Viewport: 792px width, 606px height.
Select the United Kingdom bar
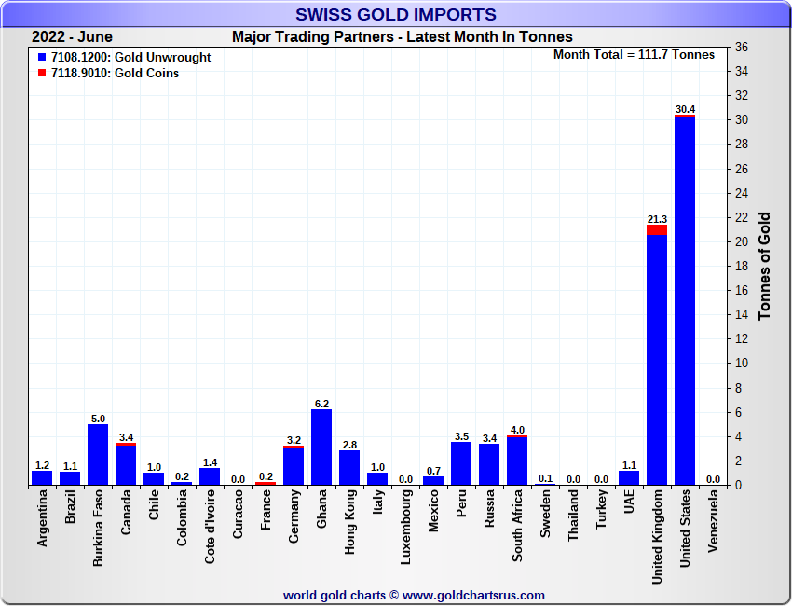657,359
